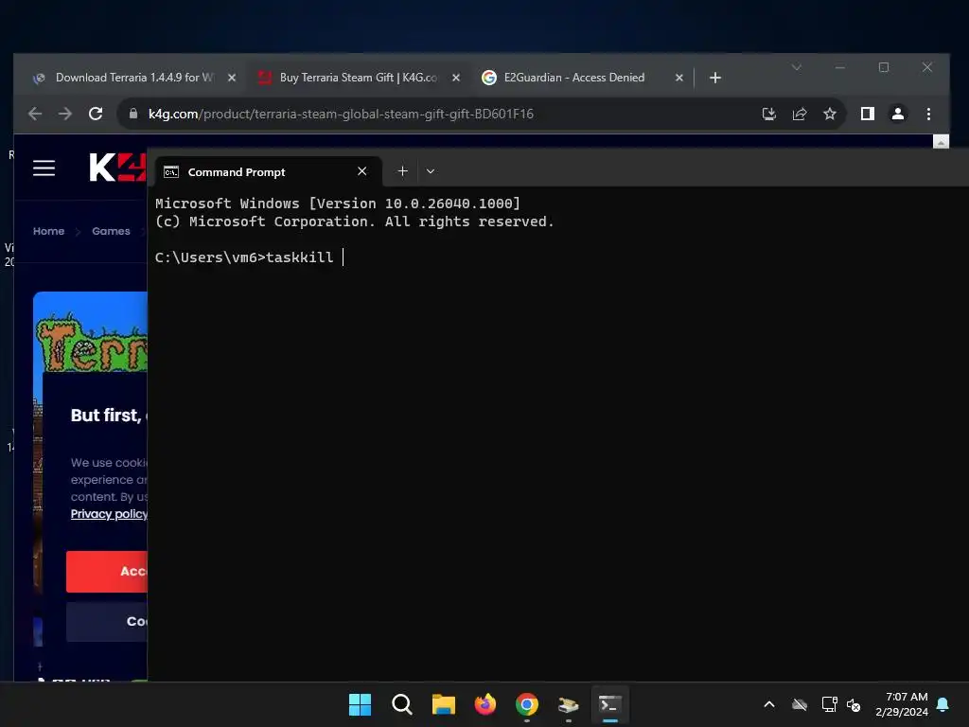Image resolution: width=969 pixels, height=727 pixels.
Task: Click the K4G logo
Action: point(117,167)
